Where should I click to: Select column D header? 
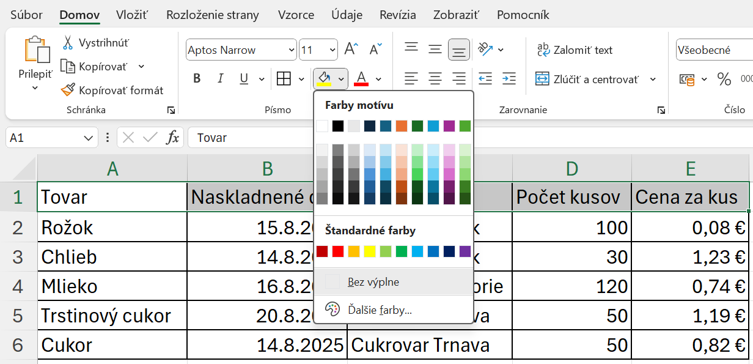[571, 168]
